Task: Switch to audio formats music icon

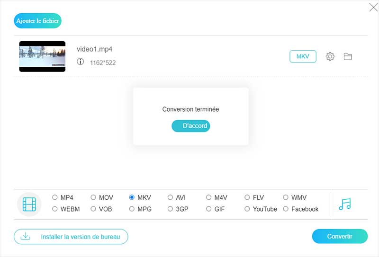Action: tap(345, 204)
